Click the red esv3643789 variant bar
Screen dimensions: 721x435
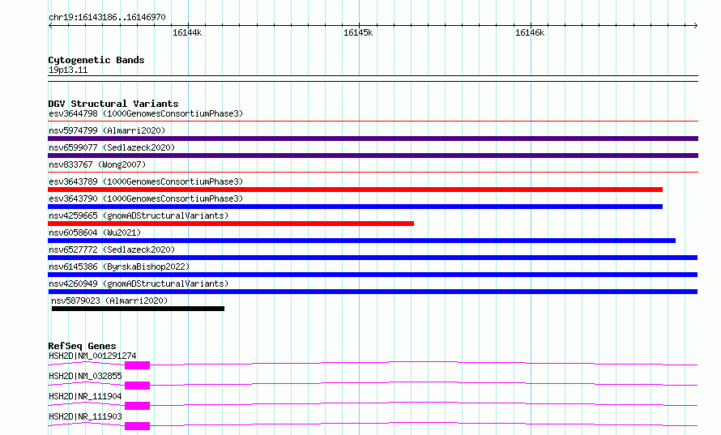click(x=355, y=190)
